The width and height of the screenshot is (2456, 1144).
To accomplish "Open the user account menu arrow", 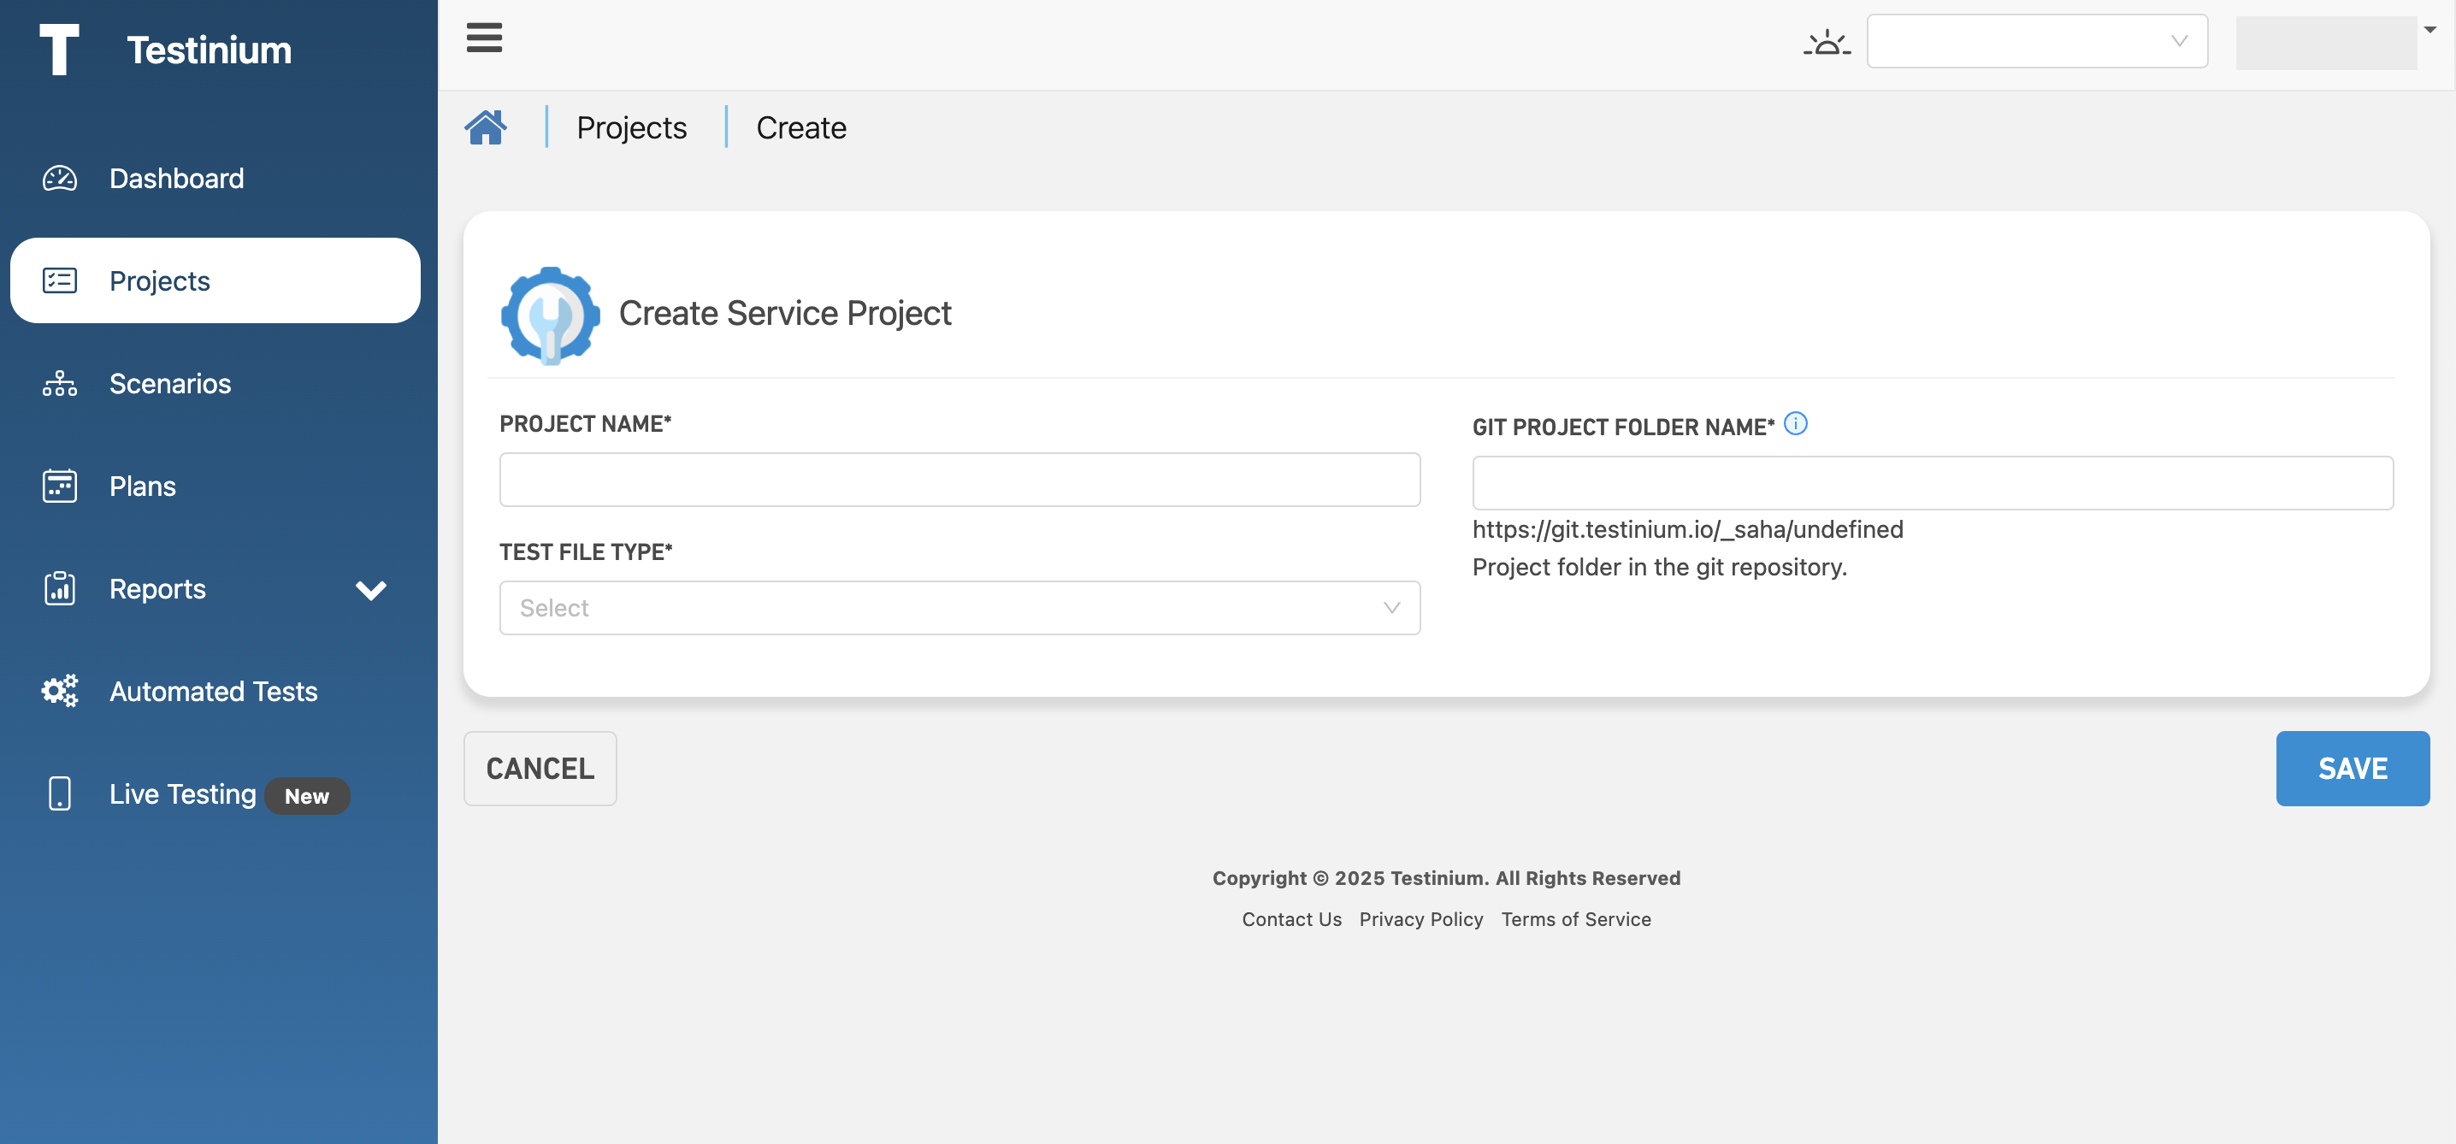I will (2429, 30).
